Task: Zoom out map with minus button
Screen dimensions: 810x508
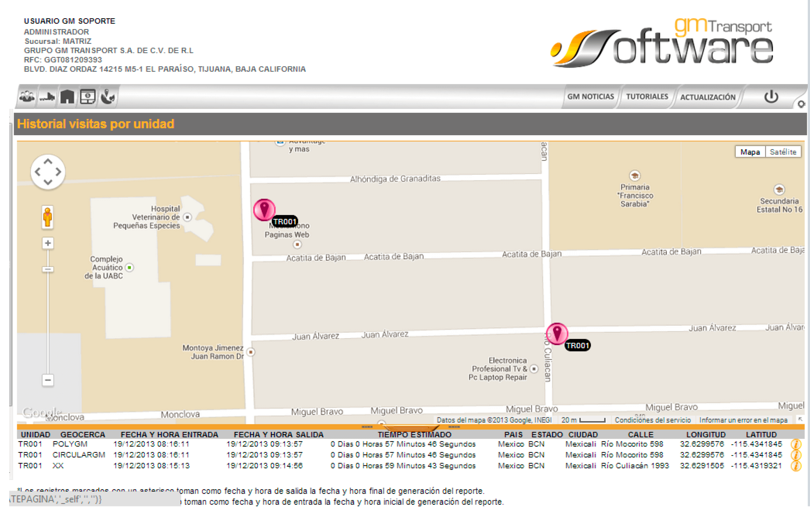Action: 48,380
